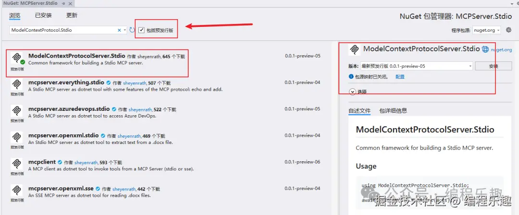Toggle the include prerelease checkbox
This screenshot has height=215, width=519.
click(x=142, y=30)
